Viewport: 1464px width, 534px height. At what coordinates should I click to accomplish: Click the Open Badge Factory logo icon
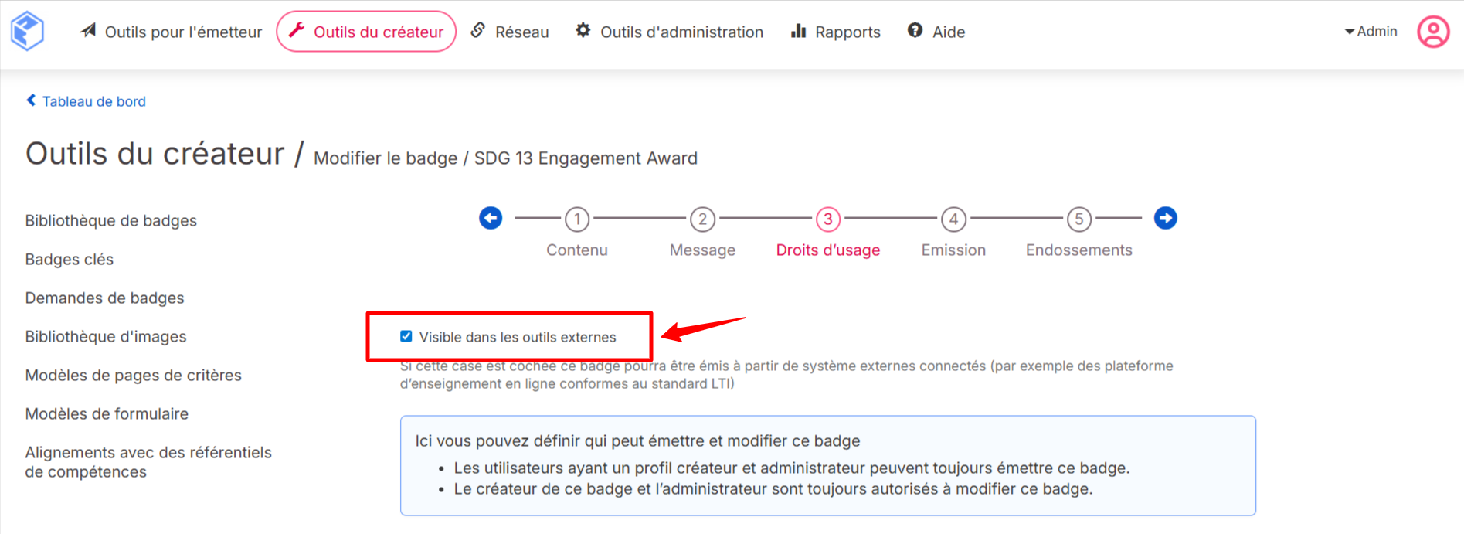click(x=27, y=31)
